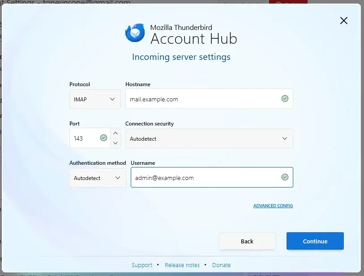
Task: Open the Authentication method dropdown
Action: click(97, 178)
